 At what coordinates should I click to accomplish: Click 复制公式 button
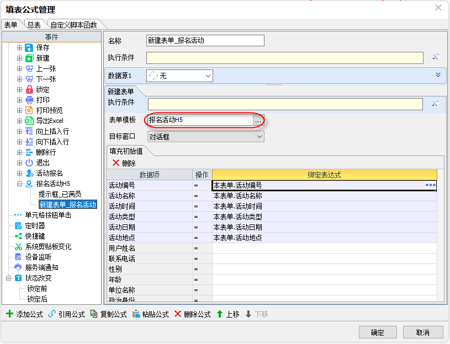click(x=108, y=314)
